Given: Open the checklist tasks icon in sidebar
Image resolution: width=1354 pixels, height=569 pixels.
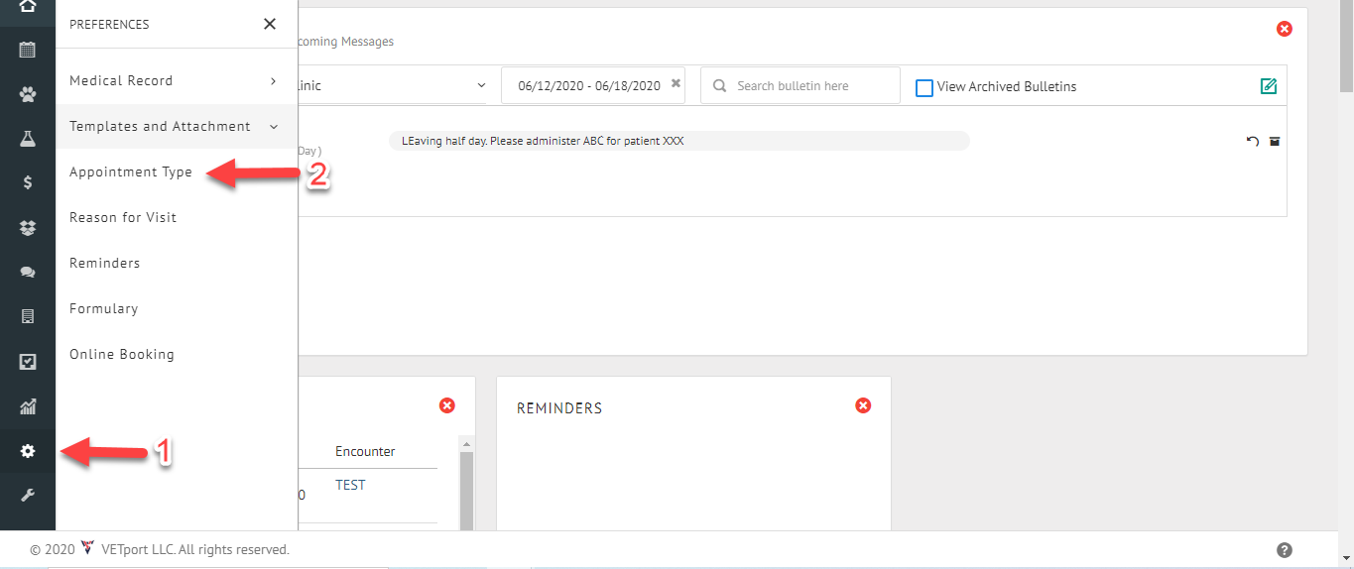Looking at the screenshot, I should click(28, 362).
